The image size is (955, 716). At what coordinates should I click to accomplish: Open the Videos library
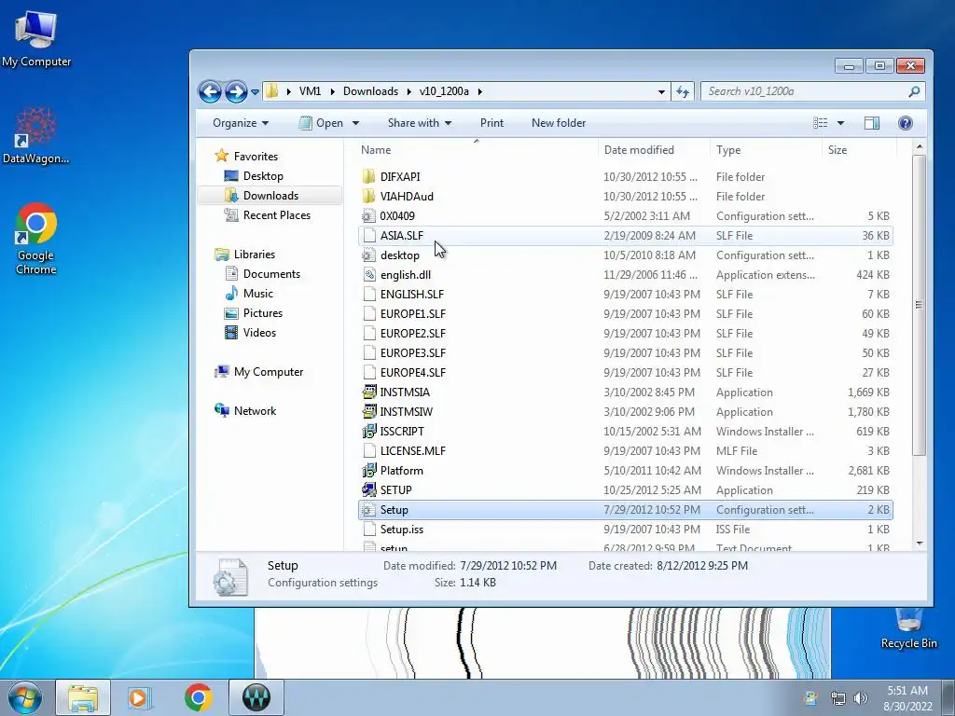point(259,333)
